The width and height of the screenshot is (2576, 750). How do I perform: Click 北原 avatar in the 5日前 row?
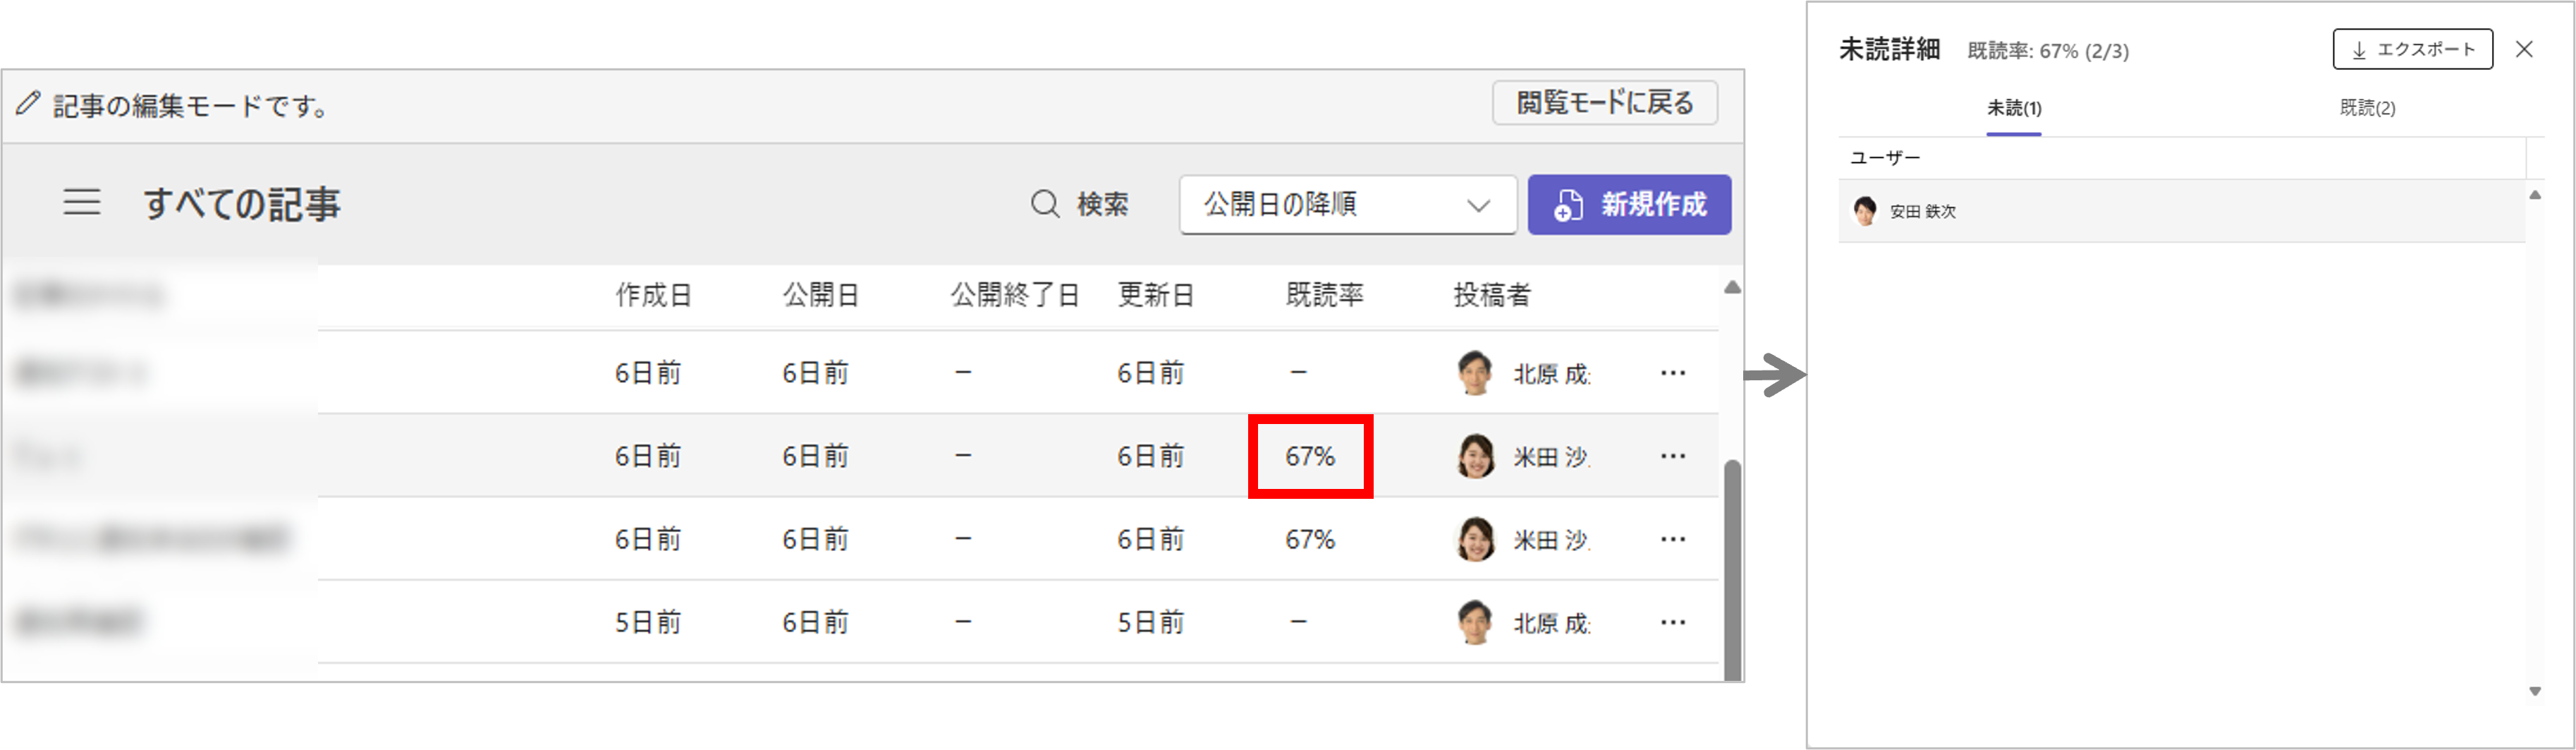click(x=1475, y=622)
